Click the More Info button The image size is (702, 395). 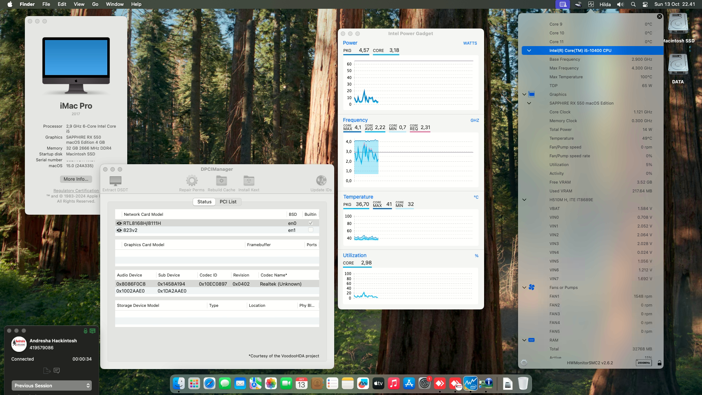[76, 179]
